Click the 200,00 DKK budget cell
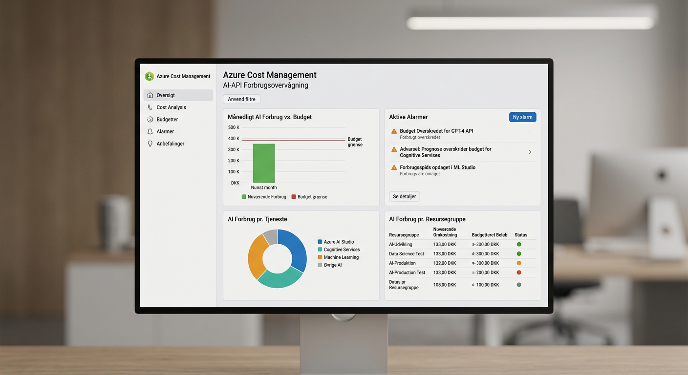This screenshot has width=688, height=375. [486, 272]
